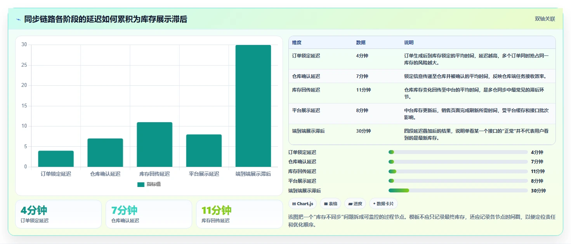Click the 30分钟 value in table
Screen dimensions: 571x244
tap(363, 131)
